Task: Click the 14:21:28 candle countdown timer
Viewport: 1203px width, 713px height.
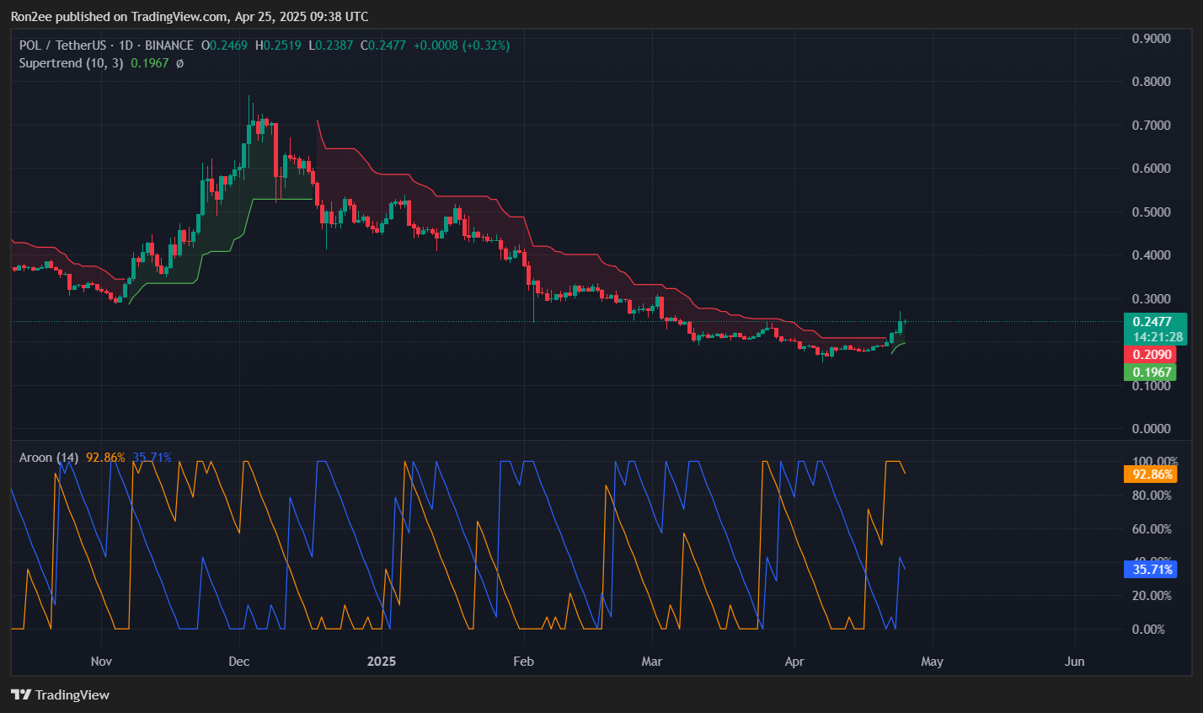Action: 1157,337
